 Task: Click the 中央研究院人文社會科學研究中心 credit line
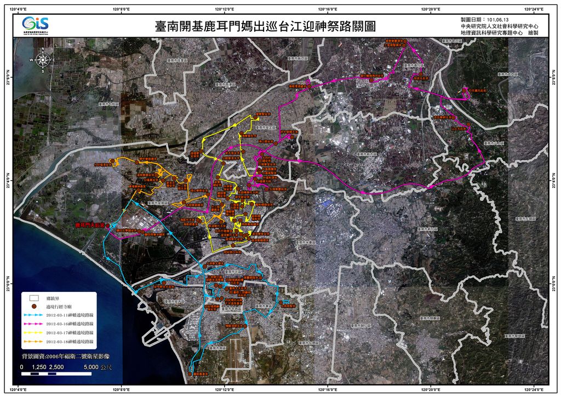pos(500,26)
